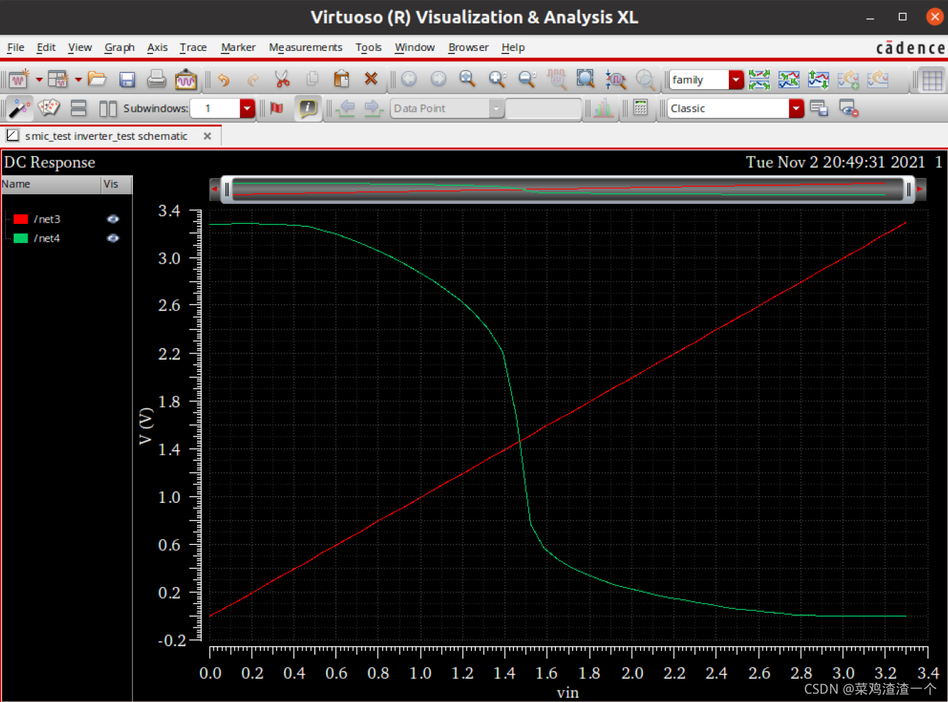Select the magic wand tool
This screenshot has width=948, height=702.
point(19,108)
